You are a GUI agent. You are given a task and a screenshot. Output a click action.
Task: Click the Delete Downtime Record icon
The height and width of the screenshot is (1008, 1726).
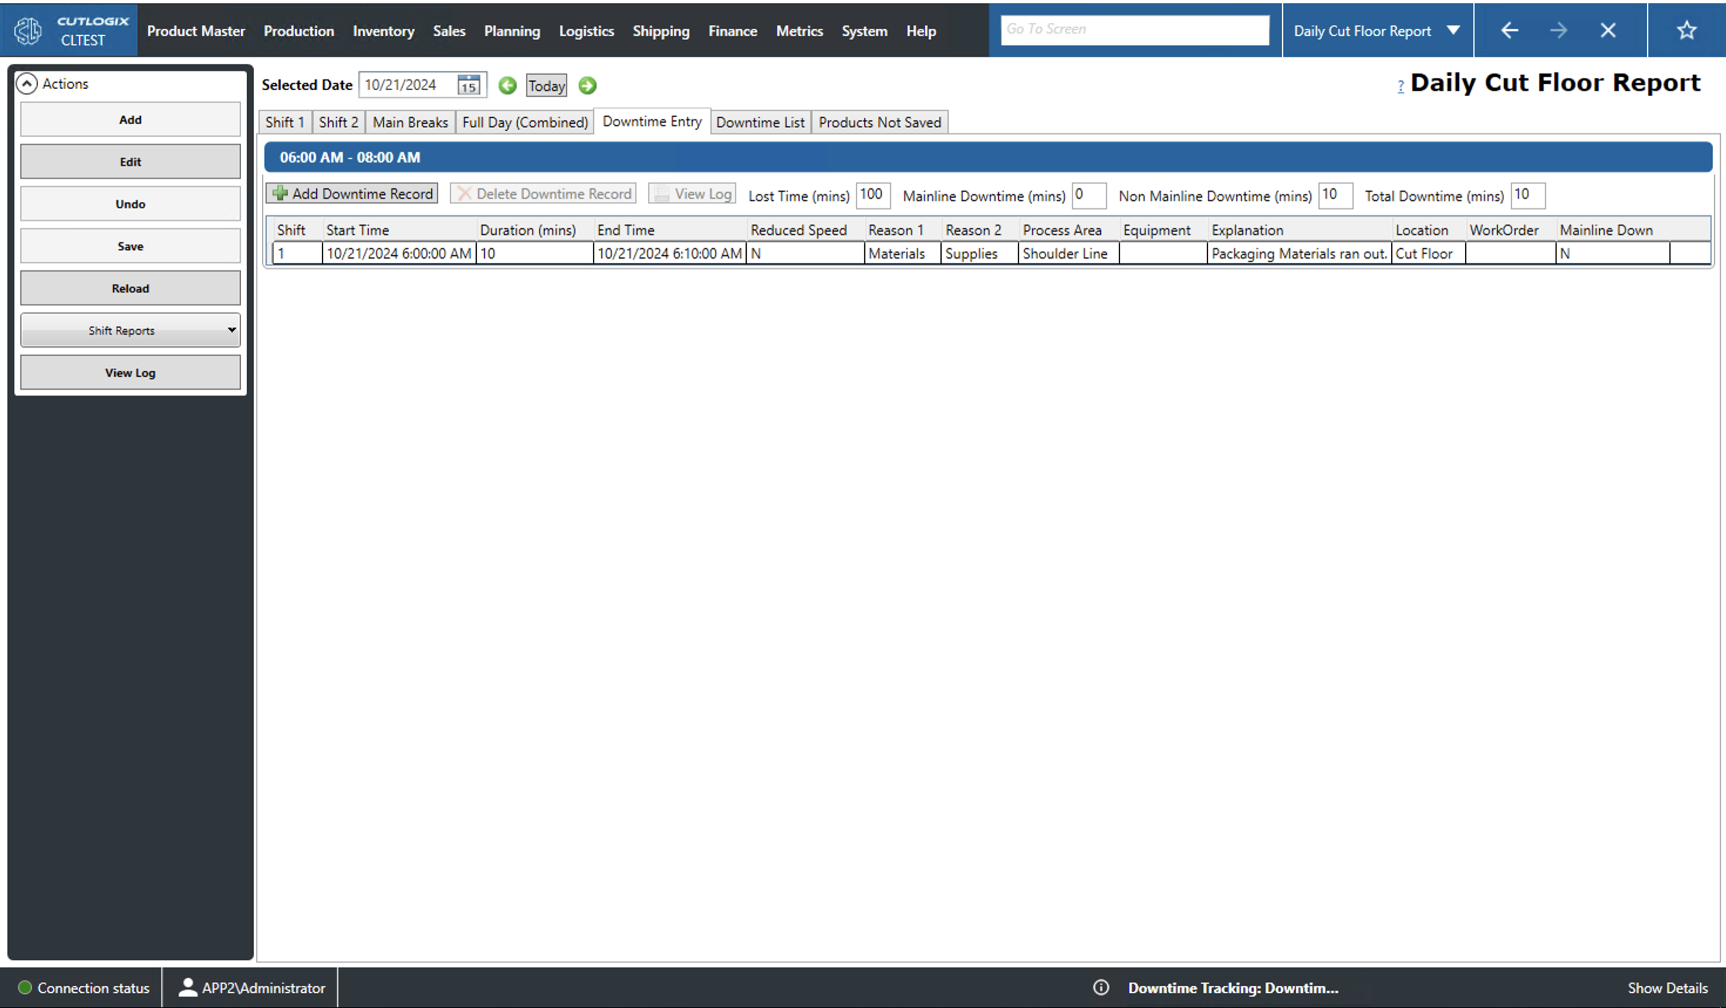[464, 193]
